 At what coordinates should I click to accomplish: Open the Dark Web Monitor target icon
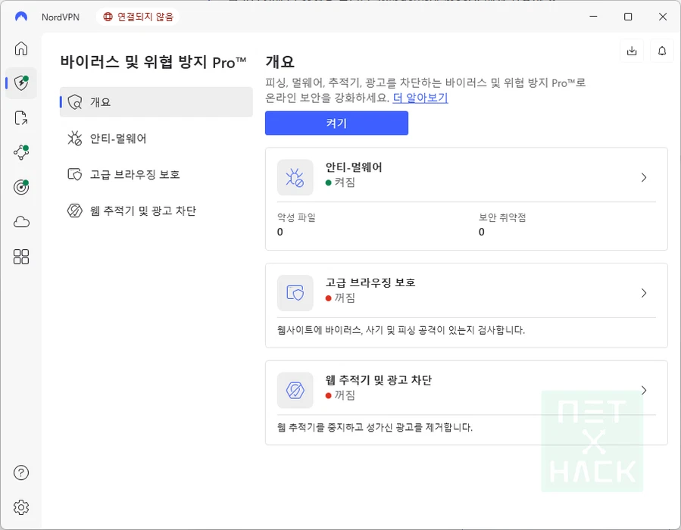(21, 187)
